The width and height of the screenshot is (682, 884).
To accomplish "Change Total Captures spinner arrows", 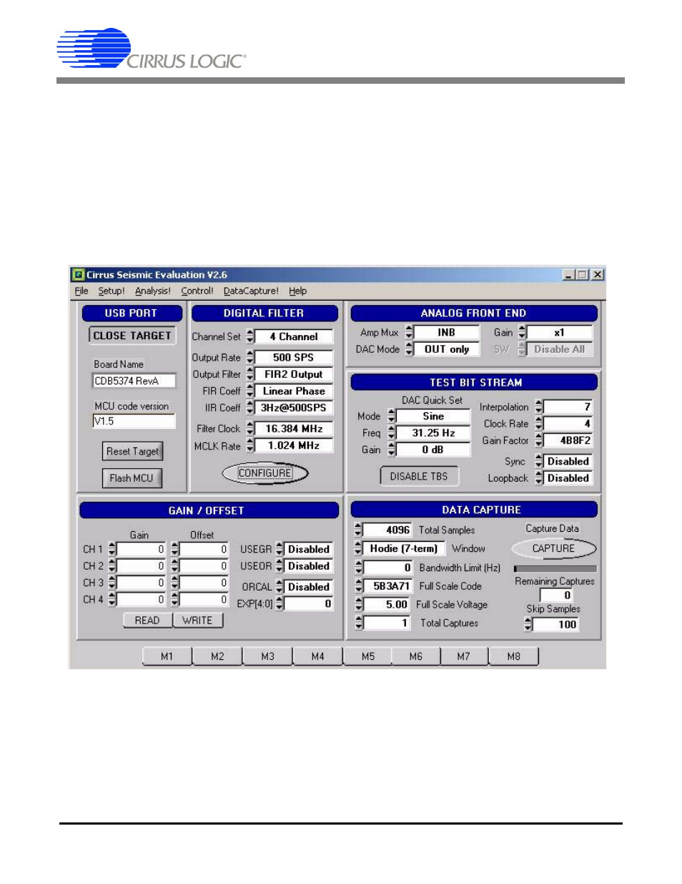I will pyautogui.click(x=359, y=623).
